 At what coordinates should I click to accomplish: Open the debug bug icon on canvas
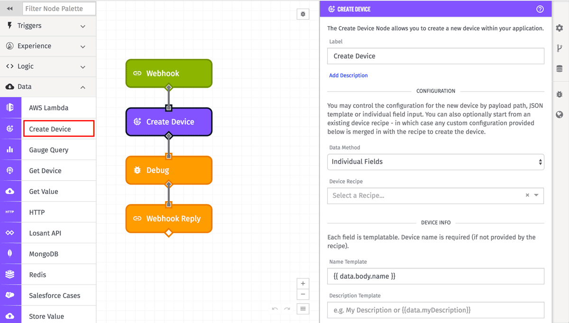click(303, 14)
